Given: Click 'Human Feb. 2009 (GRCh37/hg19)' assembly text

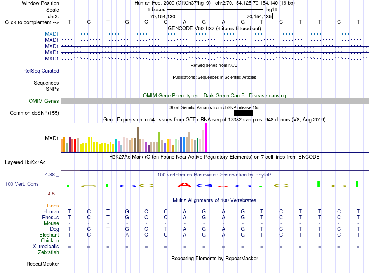Looking at the screenshot, I should [x=172, y=3].
